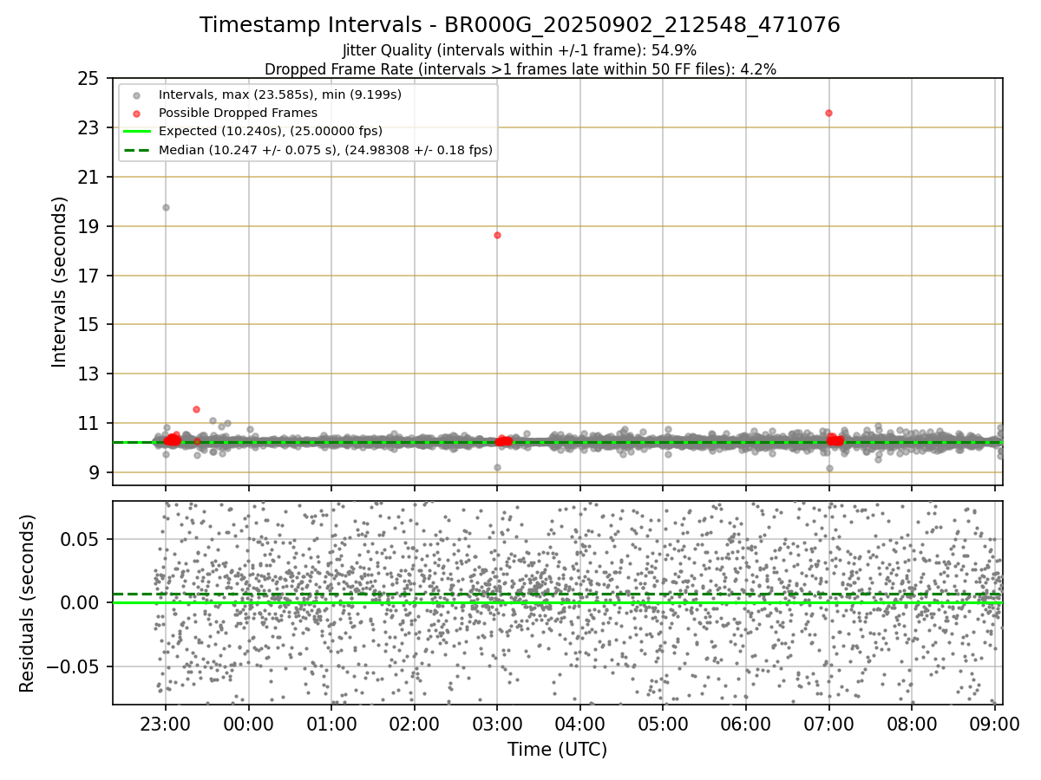Image resolution: width=1041 pixels, height=780 pixels.
Task: Click the legend entry starting 'Median (10.247'
Action: tap(325, 150)
